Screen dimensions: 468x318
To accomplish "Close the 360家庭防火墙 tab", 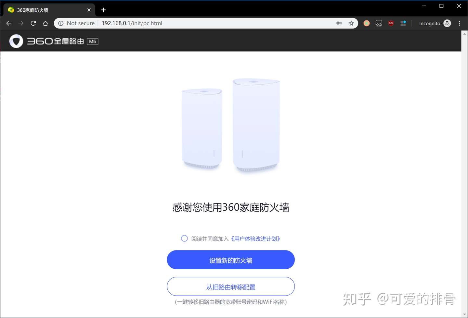I will (x=89, y=10).
